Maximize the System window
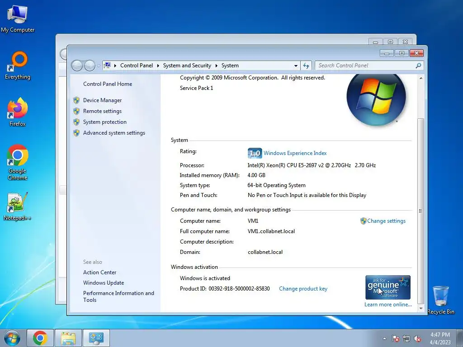Screen dimensions: 463x347 pyautogui.click(x=402, y=53)
